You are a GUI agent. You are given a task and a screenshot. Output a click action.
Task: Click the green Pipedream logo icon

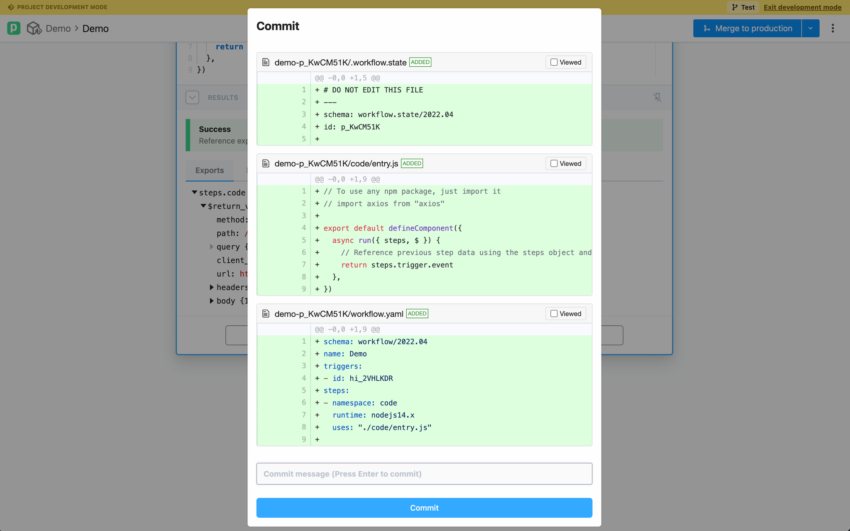coord(14,28)
